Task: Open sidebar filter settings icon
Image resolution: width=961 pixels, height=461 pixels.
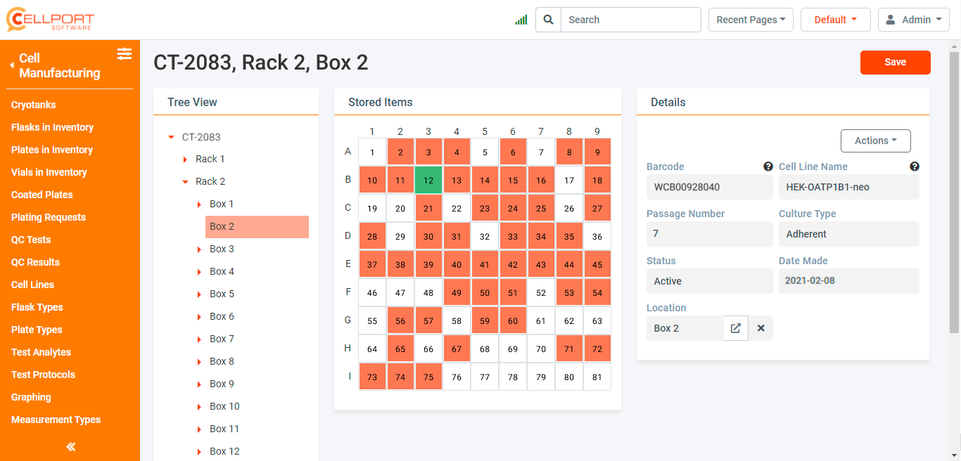Action: [x=125, y=53]
